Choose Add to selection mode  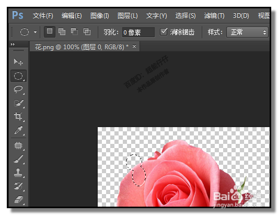click(62, 32)
